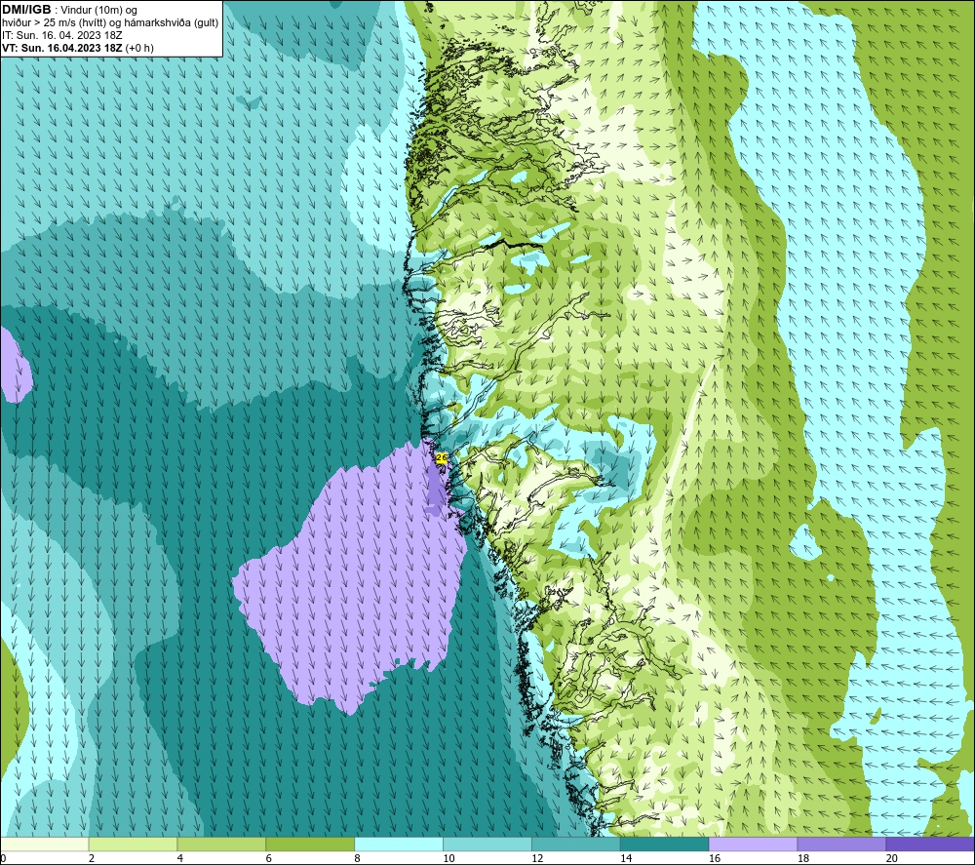The image size is (975, 865).
Task: Click the 18–20 m/s medium purple swatch
Action: click(842, 844)
